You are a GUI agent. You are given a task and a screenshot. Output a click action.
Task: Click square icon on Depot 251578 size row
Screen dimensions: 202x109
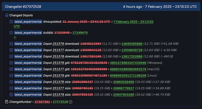(x=11, y=95)
